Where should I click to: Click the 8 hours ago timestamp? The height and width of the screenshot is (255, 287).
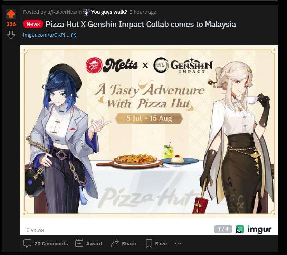[143, 12]
